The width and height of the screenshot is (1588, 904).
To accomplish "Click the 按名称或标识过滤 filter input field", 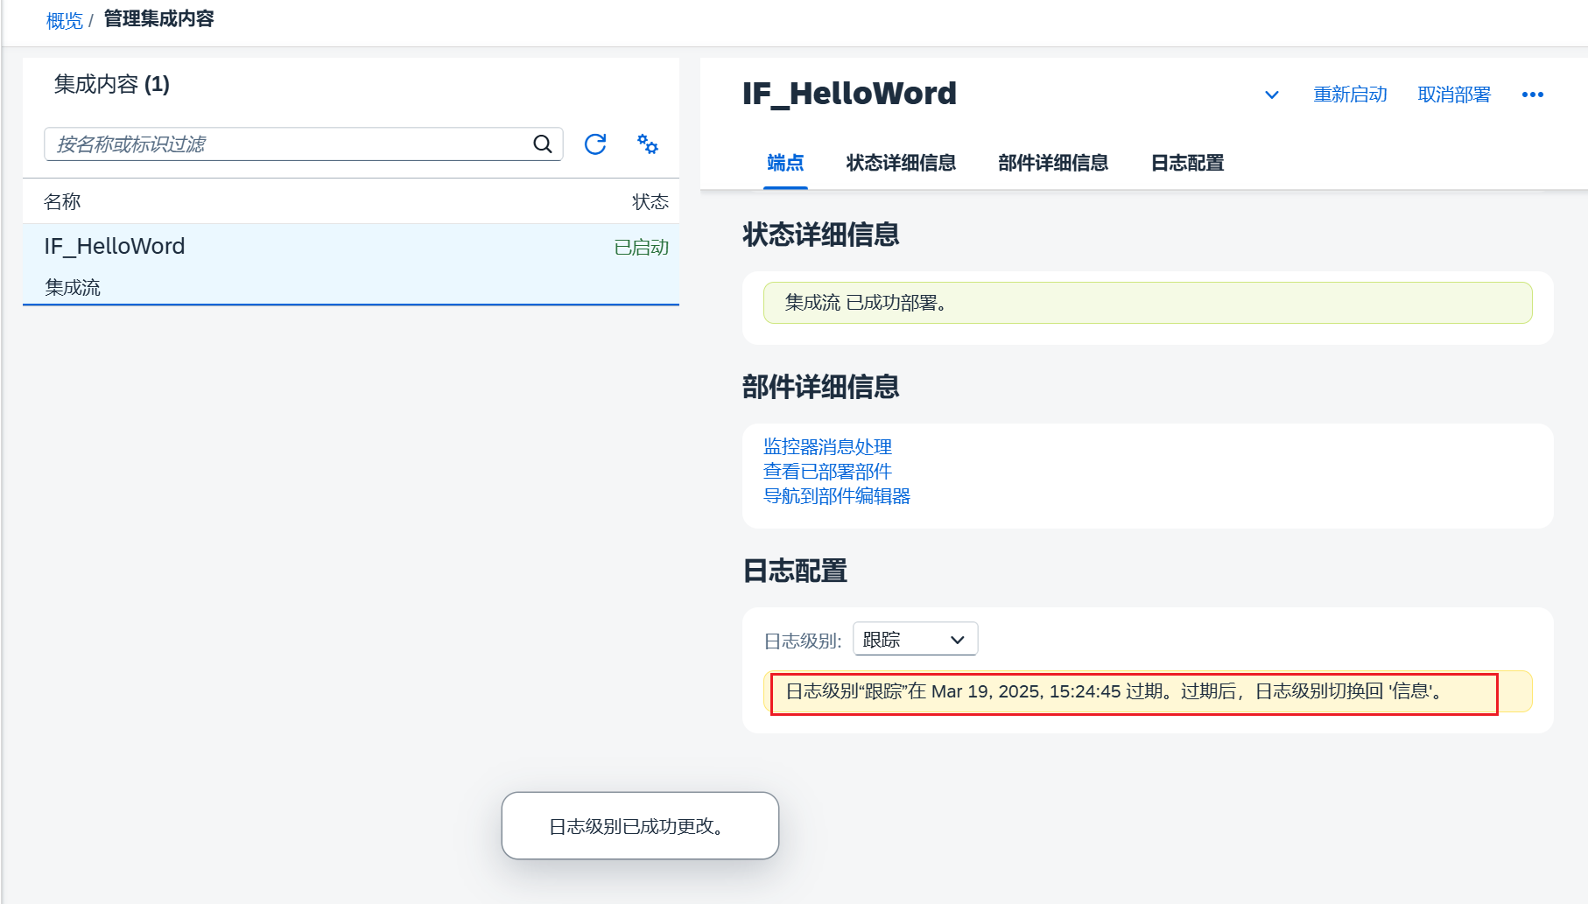I will 289,144.
